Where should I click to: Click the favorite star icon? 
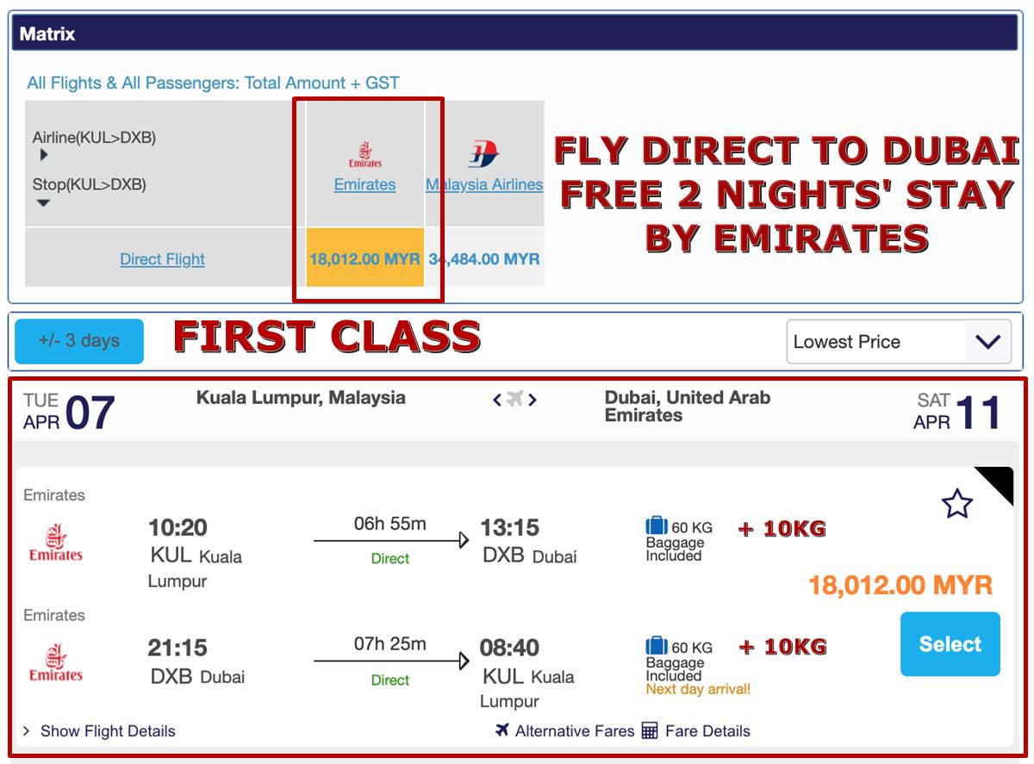[956, 504]
